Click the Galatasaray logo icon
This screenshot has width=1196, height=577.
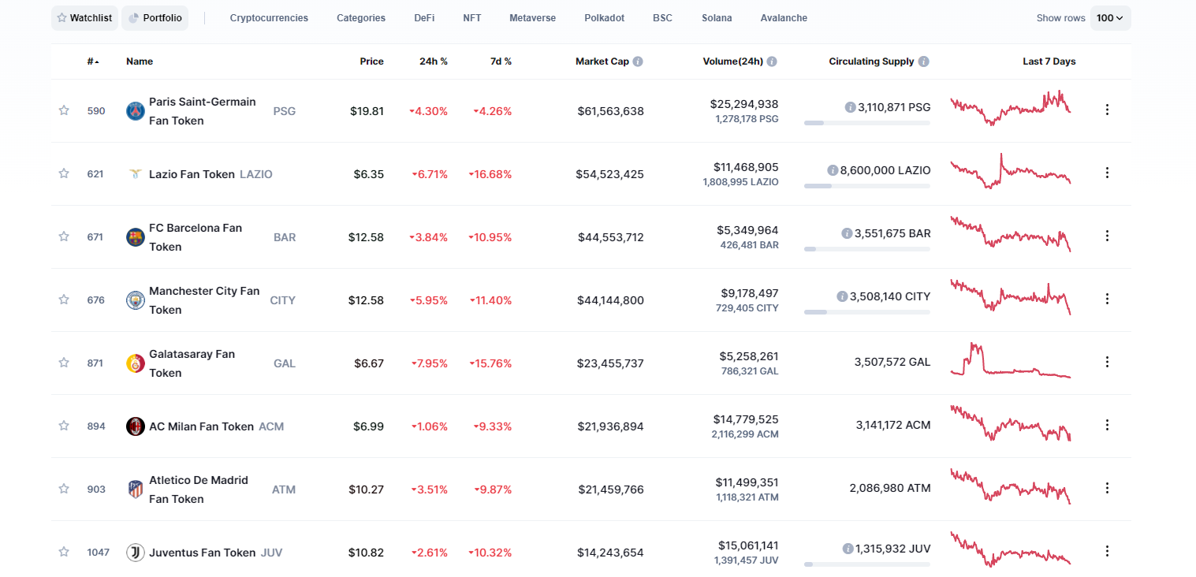[x=136, y=363]
